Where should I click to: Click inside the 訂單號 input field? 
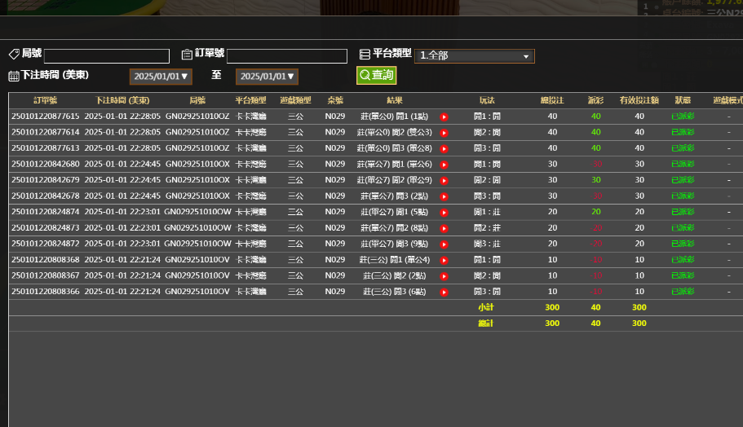click(x=287, y=56)
